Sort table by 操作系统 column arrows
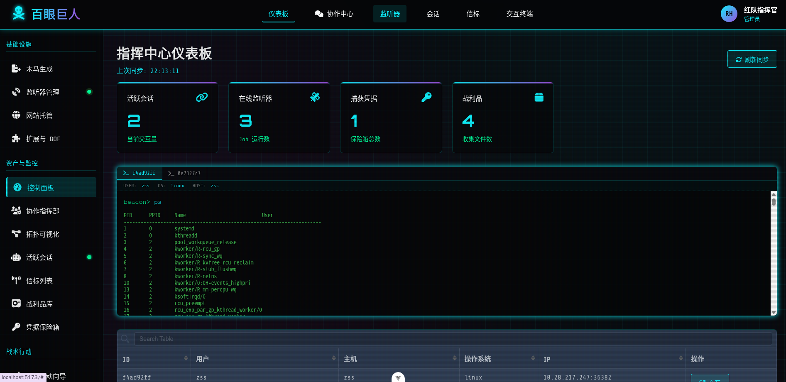 point(533,358)
